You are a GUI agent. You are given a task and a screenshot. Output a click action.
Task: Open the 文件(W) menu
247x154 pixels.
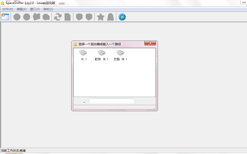click(8, 9)
